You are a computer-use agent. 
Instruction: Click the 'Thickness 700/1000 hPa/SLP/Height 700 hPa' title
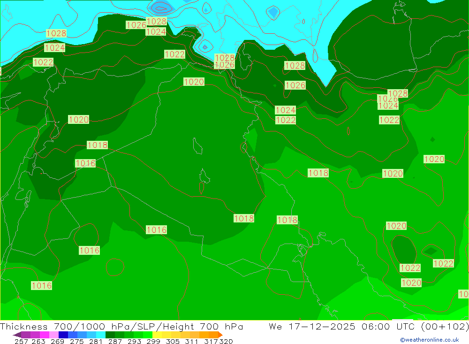[x=121, y=326]
